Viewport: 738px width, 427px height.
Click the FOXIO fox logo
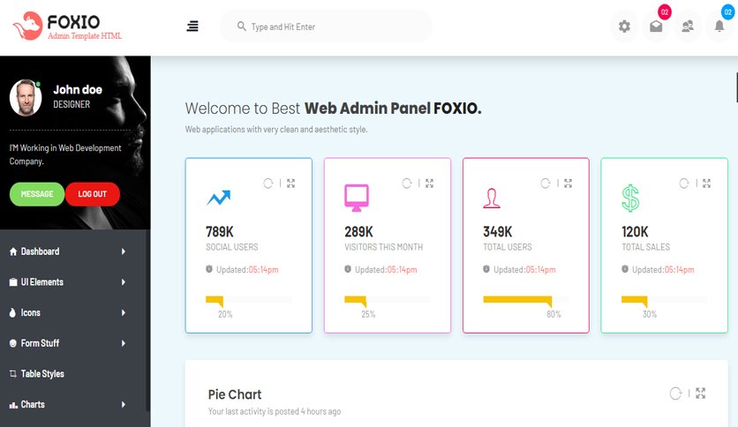coord(27,26)
